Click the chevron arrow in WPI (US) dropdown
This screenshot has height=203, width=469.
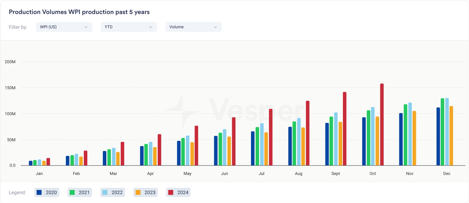pyautogui.click(x=86, y=27)
